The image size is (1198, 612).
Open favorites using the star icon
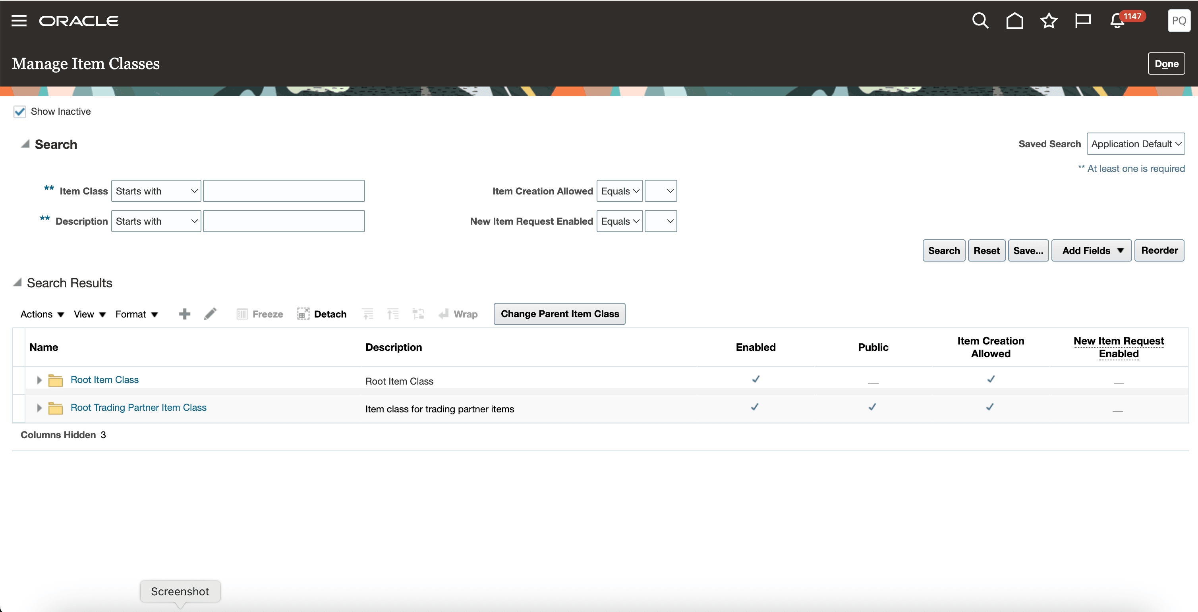click(1049, 21)
